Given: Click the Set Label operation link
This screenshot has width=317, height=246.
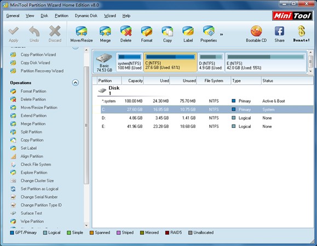Looking at the screenshot, I should [28, 148].
